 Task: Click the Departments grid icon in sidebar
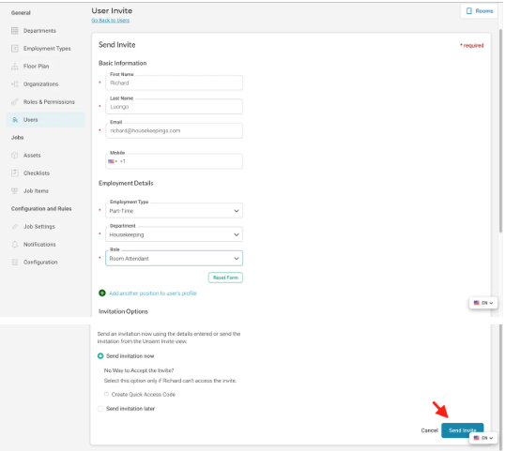click(x=14, y=31)
